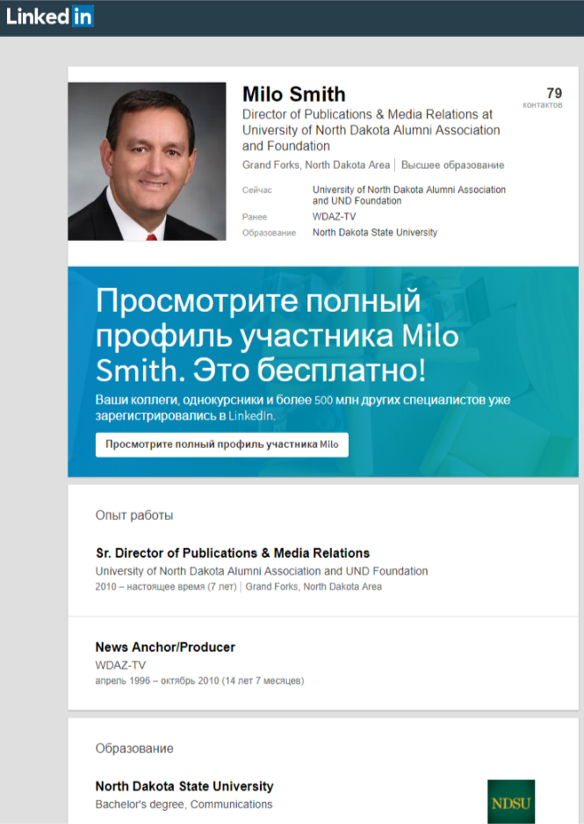Open current employer University of North Dakota Alumni Association link
This screenshot has height=824, width=584.
click(x=408, y=195)
